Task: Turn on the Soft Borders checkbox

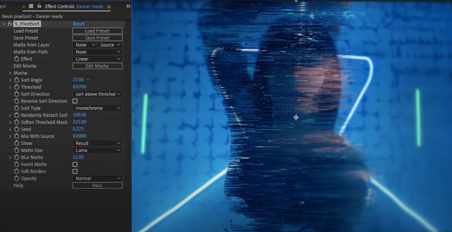Action: coord(75,171)
